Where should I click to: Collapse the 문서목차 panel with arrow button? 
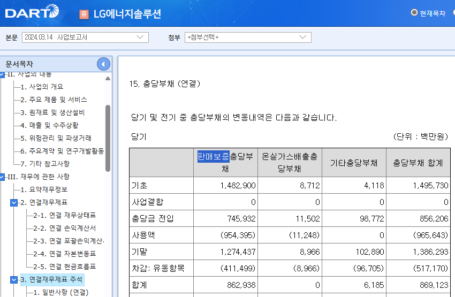(103, 64)
